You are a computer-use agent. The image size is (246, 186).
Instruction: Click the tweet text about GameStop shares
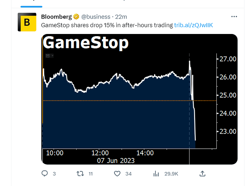coord(107,25)
